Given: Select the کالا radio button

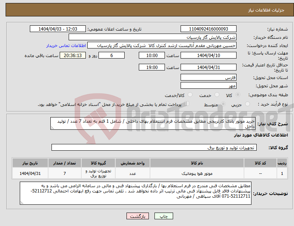Looking at the screenshot, I should coord(238,95).
